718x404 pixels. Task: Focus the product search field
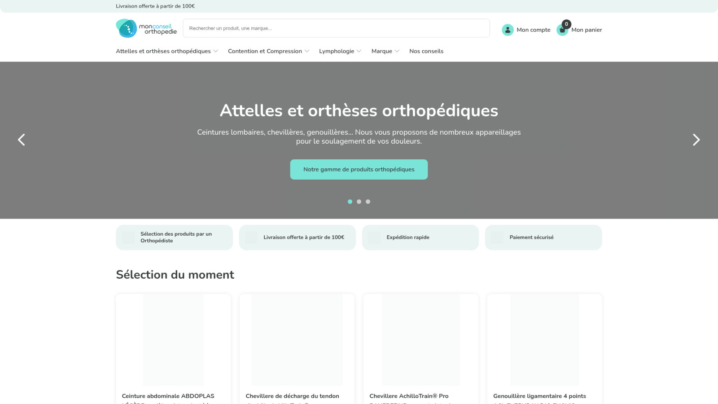pyautogui.click(x=336, y=28)
